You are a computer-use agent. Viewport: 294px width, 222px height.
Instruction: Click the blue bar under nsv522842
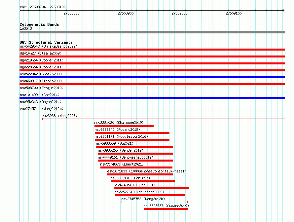[x=152, y=77]
